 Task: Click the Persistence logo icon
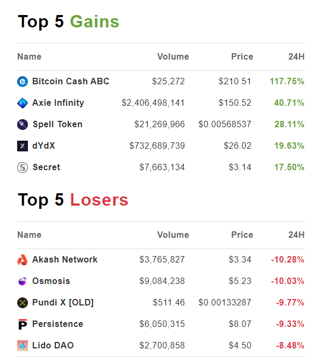coord(23,324)
